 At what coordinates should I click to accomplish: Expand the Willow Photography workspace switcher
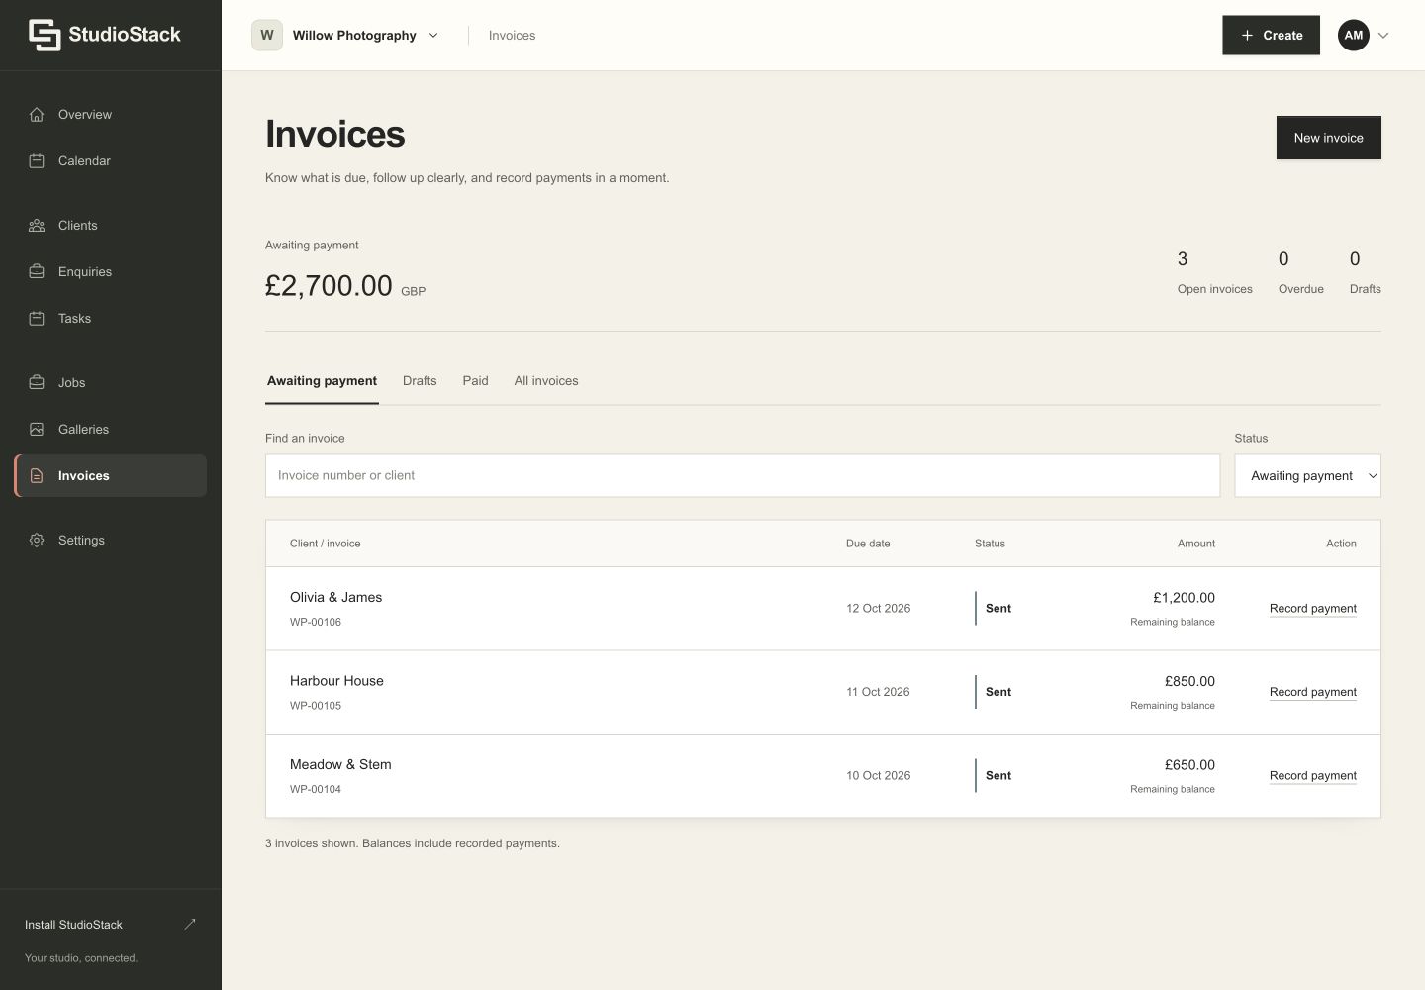tap(345, 35)
